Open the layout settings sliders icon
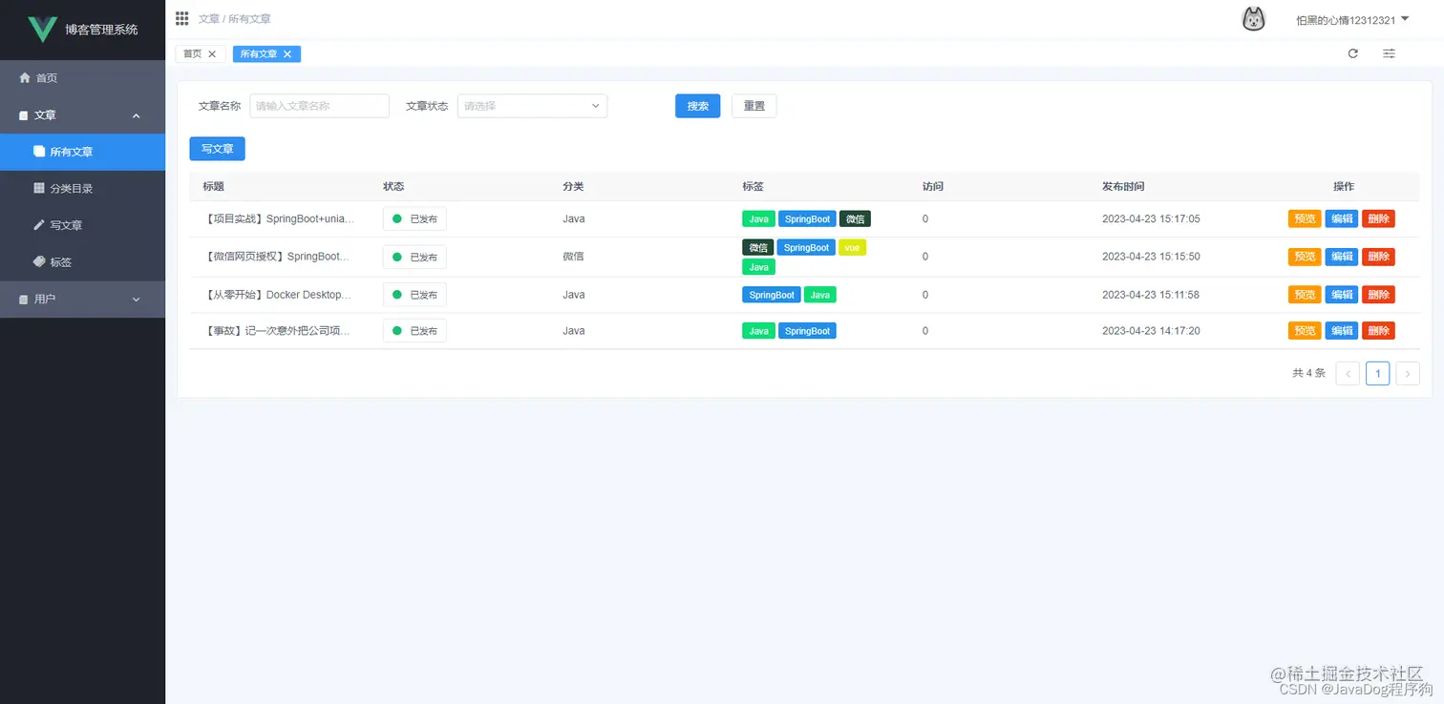 coord(1390,53)
